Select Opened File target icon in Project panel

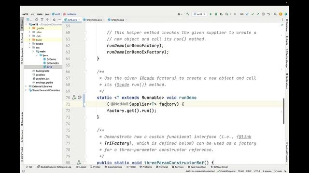37,20
